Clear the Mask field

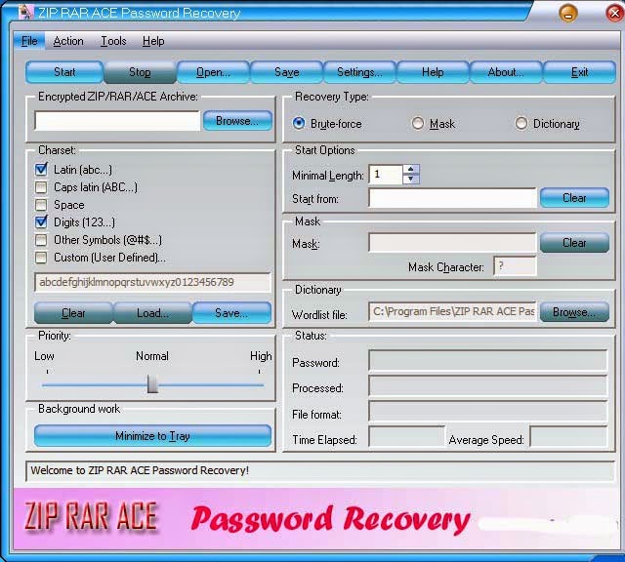[x=574, y=243]
